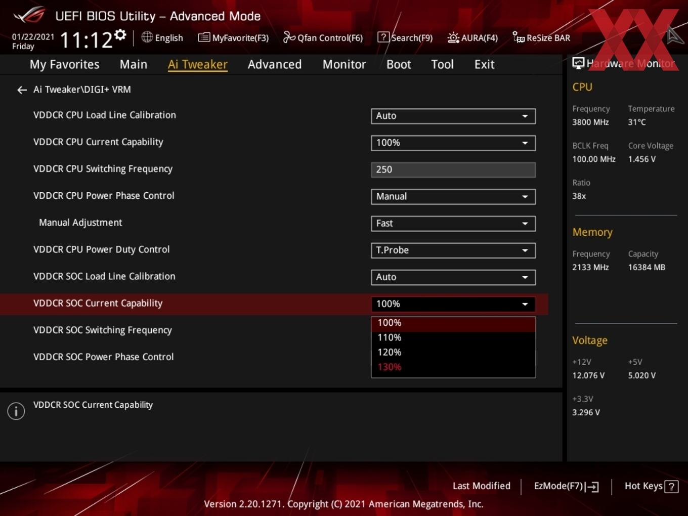Click +12V reading 12.076 V
The height and width of the screenshot is (516, 688).
tap(588, 376)
